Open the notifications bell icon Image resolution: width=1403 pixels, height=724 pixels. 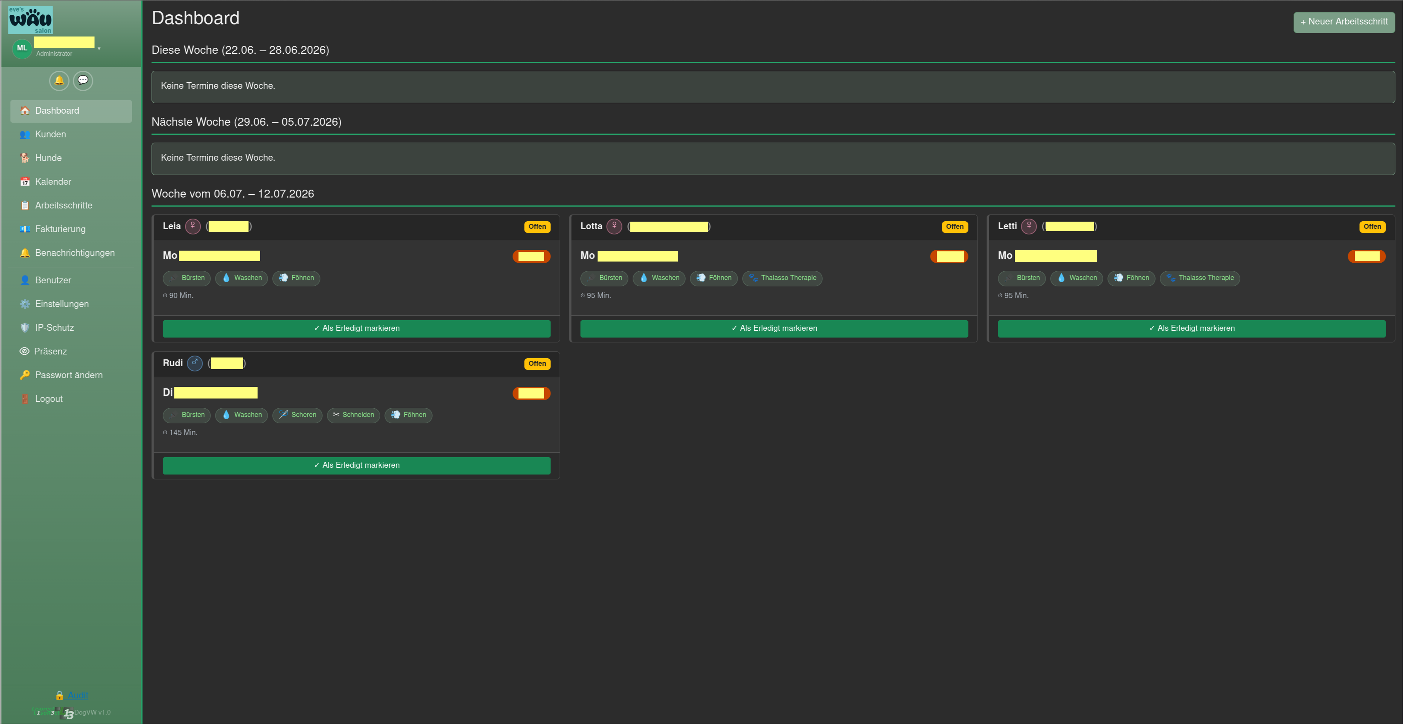[x=59, y=81]
